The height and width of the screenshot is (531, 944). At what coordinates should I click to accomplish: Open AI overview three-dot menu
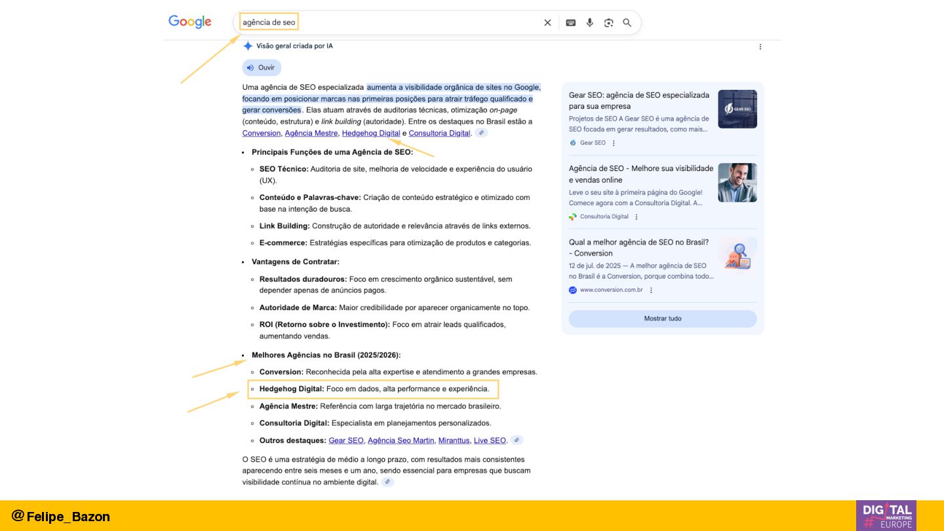[760, 47]
